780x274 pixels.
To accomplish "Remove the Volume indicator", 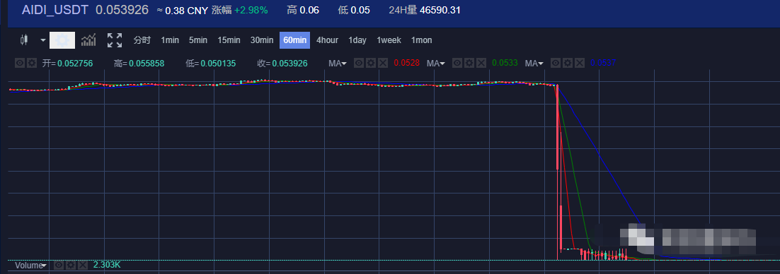I will pos(83,266).
